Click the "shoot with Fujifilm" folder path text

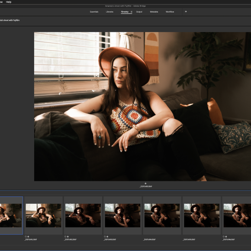11,20
